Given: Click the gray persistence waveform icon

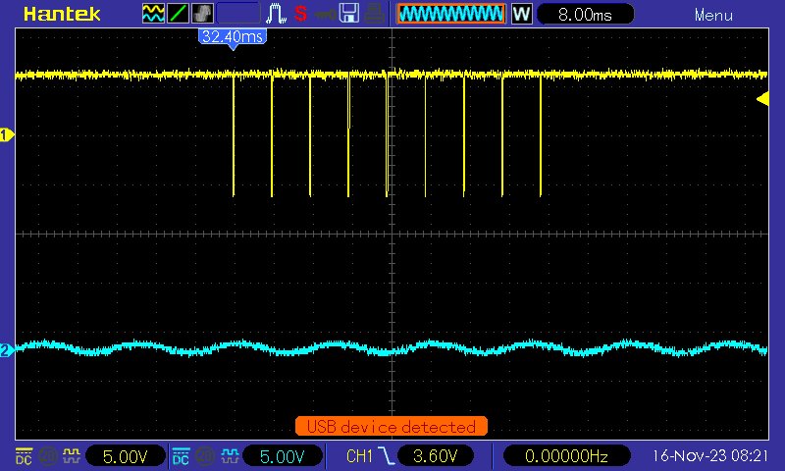Looking at the screenshot, I should 202,14.
